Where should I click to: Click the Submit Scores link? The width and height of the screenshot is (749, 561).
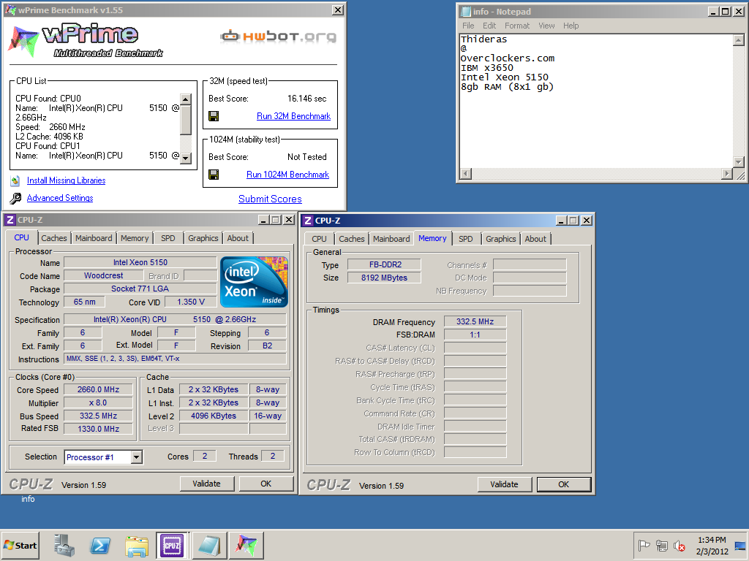tap(270, 199)
